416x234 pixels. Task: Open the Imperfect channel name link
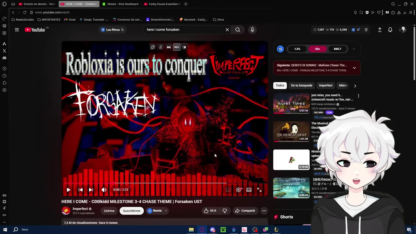coord(80,209)
